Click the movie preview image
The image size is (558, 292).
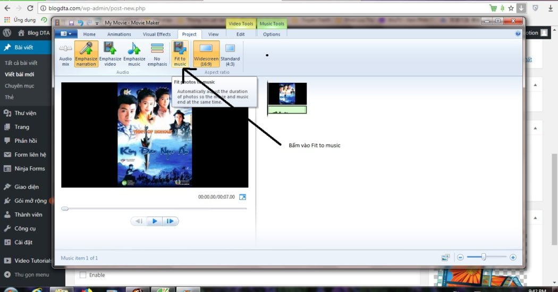pyautogui.click(x=155, y=135)
